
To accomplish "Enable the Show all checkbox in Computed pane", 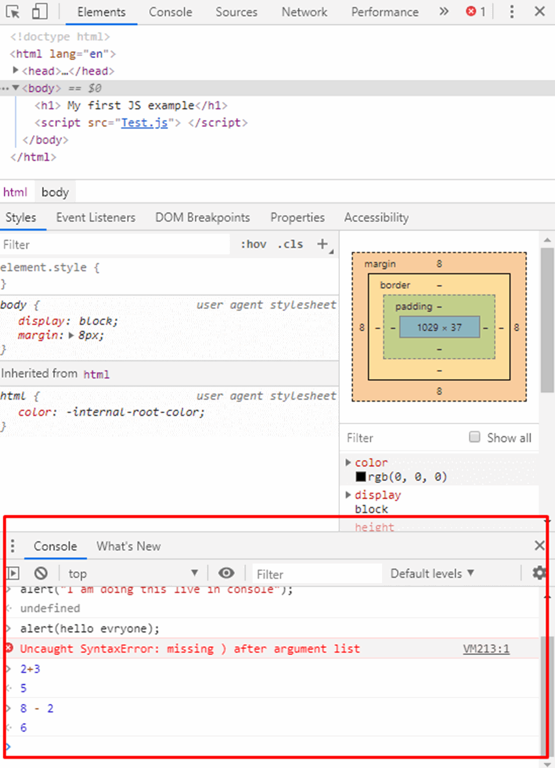I will point(474,437).
